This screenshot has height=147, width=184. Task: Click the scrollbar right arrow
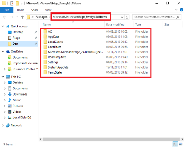coord(182,139)
